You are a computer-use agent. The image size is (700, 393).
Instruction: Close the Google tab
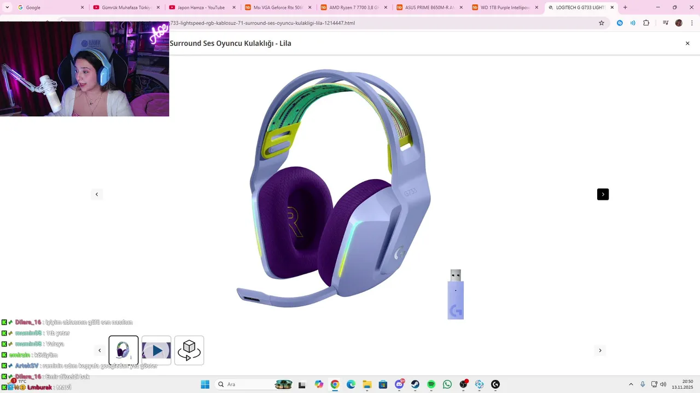coord(82,8)
